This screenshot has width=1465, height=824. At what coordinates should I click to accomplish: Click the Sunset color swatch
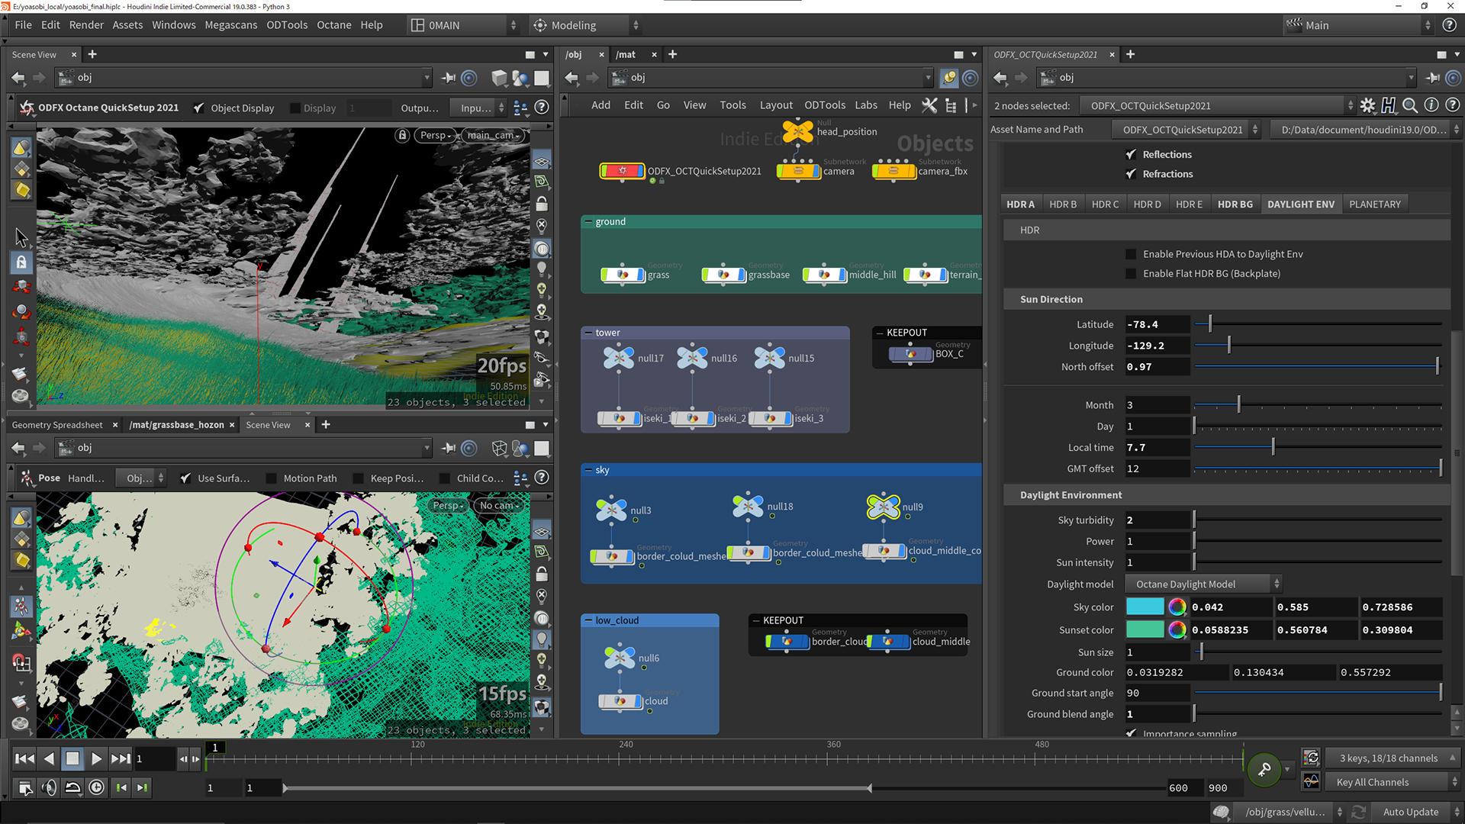[1145, 629]
